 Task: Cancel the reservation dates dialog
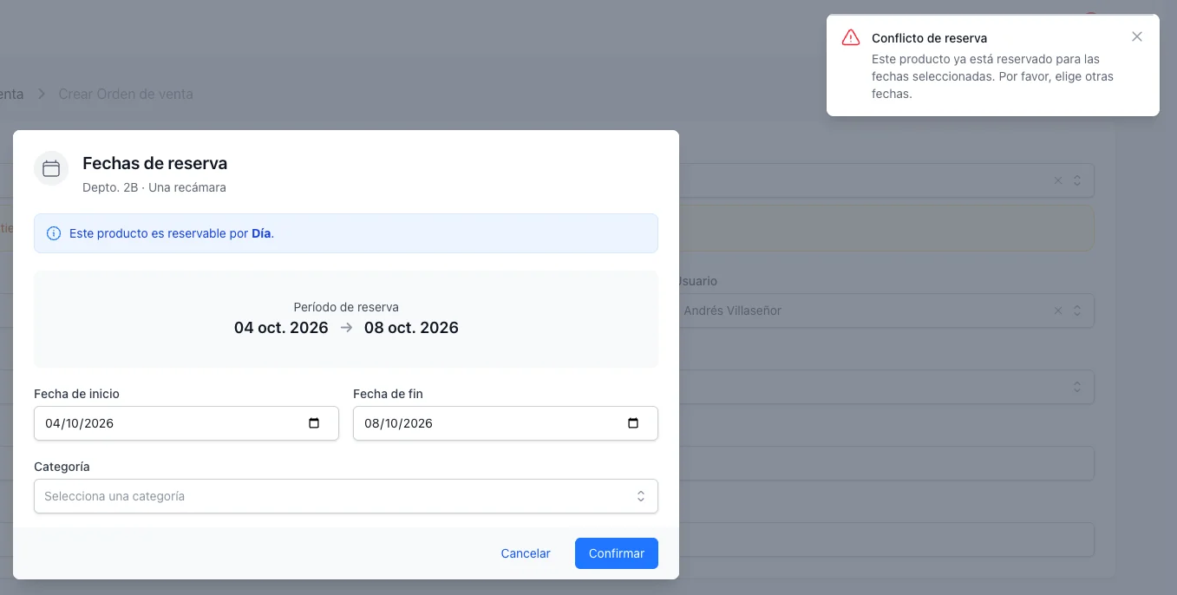point(526,553)
